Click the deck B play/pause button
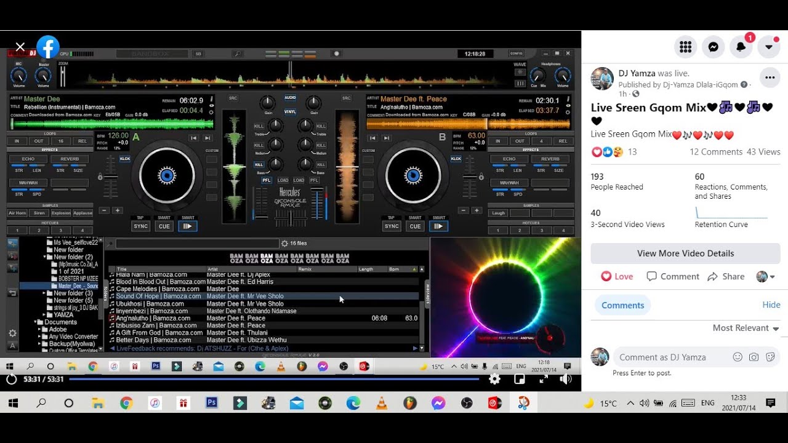Image resolution: width=788 pixels, height=443 pixels. click(x=438, y=226)
